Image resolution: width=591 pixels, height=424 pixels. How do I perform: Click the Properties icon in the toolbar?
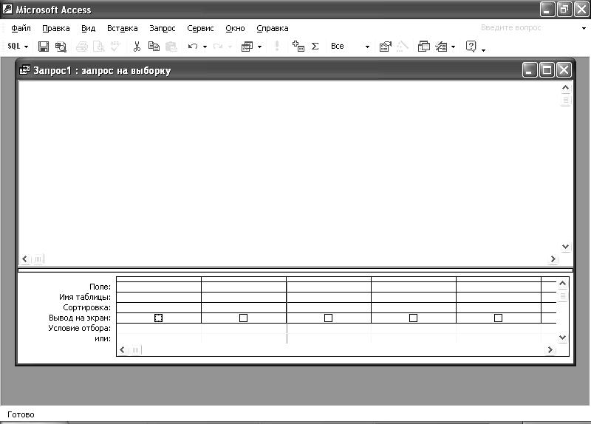coord(385,47)
